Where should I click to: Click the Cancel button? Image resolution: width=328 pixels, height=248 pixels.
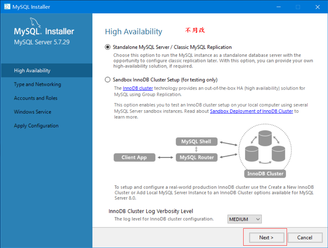tap(305, 238)
